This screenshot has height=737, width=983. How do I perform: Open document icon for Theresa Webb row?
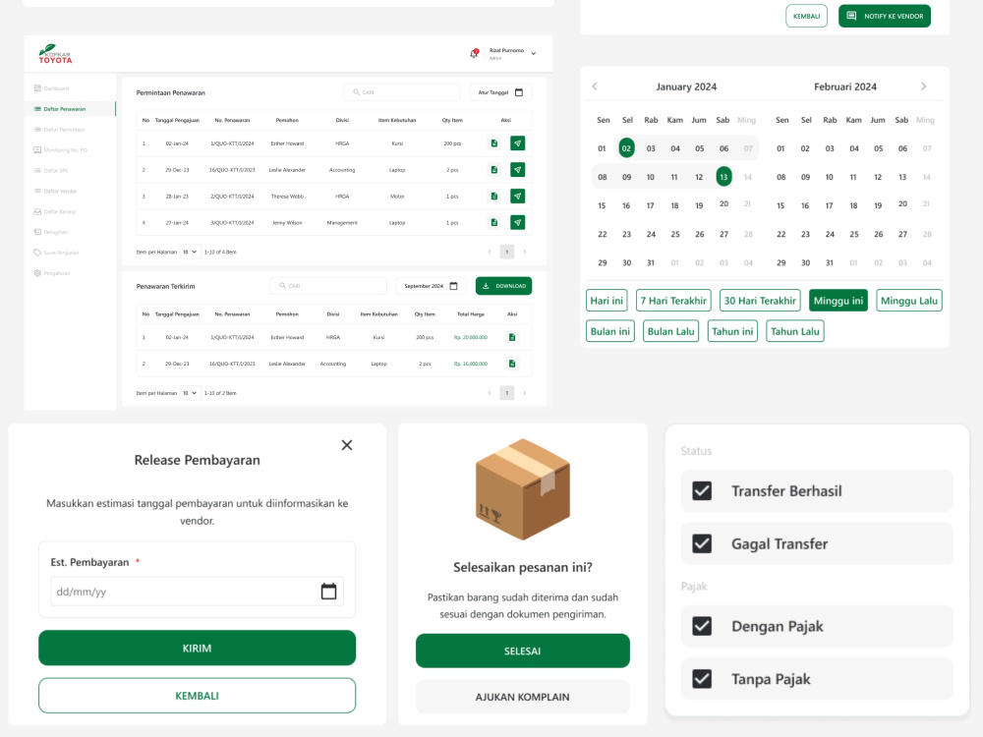[x=494, y=197]
